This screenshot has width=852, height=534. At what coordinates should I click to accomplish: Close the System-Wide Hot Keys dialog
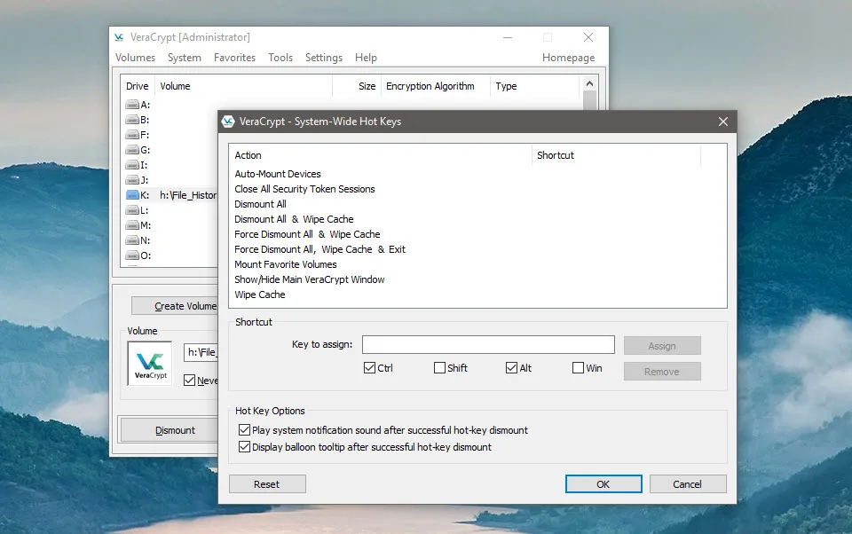click(723, 122)
